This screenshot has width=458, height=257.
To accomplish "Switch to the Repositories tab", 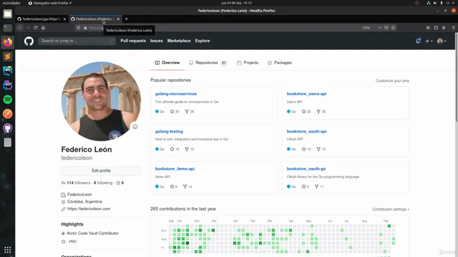I will point(208,62).
